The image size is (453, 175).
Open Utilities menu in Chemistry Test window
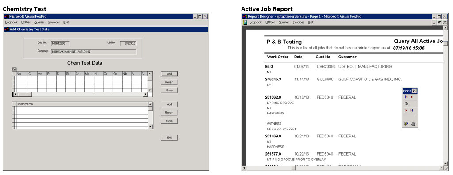click(x=26, y=22)
